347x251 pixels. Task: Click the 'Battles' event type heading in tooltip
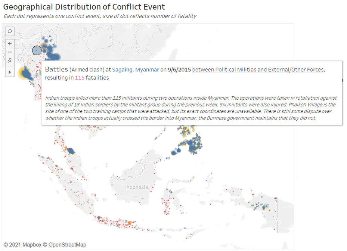[x=56, y=70]
